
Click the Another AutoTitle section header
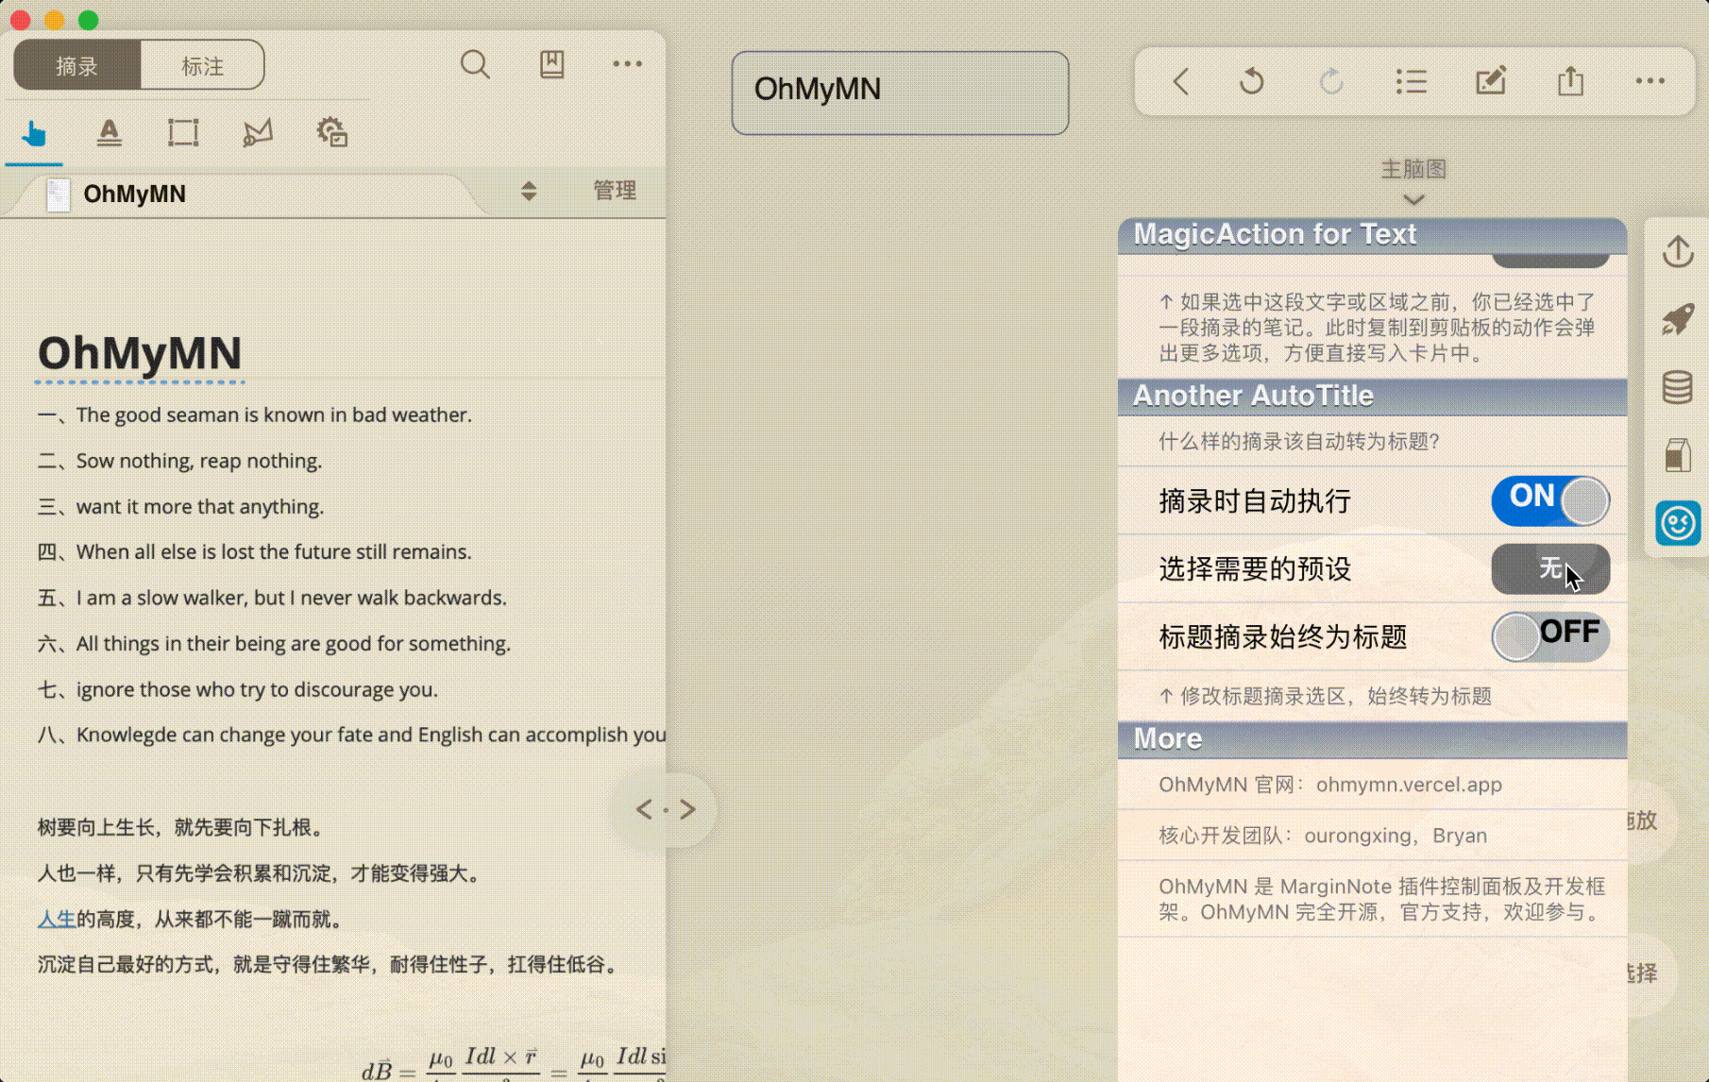click(x=1373, y=397)
